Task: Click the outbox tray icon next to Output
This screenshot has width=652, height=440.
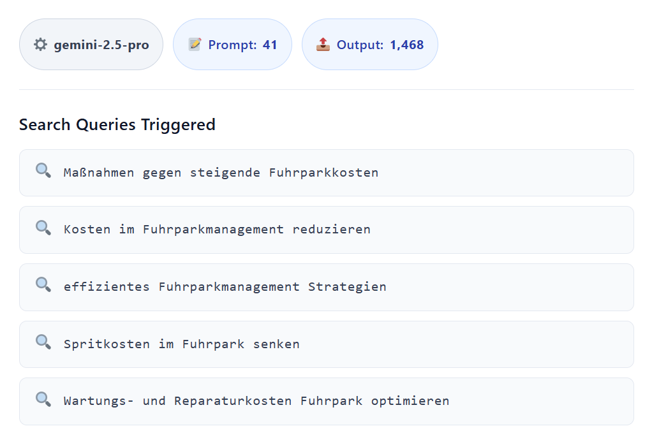Action: [x=323, y=44]
